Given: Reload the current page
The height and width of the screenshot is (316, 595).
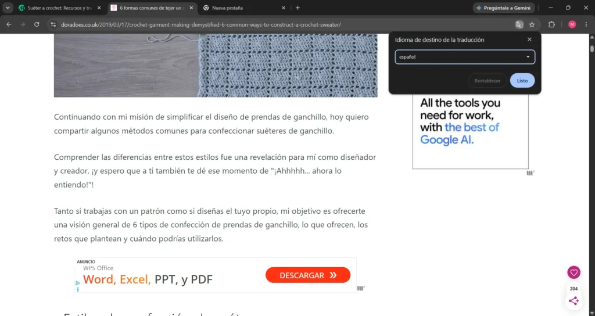Looking at the screenshot, I should click(37, 24).
